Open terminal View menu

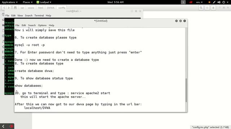(x=20, y=15)
